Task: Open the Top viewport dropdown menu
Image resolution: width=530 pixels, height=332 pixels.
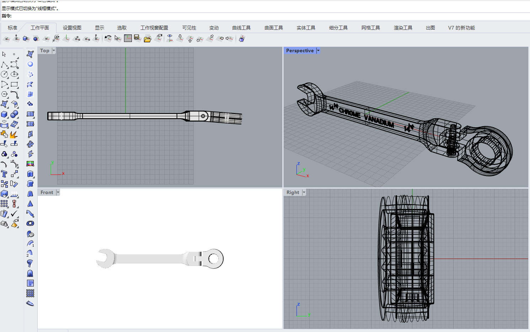Action: click(x=54, y=50)
